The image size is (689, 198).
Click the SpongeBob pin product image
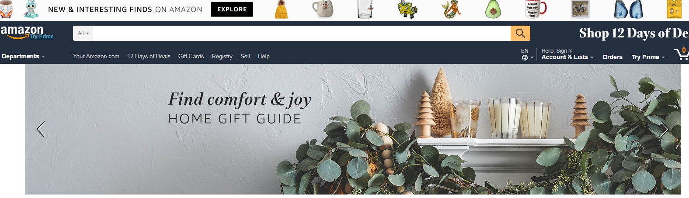tap(407, 10)
